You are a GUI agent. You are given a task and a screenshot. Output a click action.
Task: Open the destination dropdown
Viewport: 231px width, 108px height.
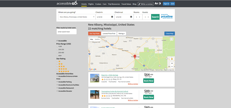tap(77, 17)
